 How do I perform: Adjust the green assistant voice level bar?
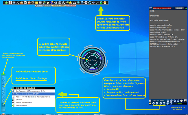[180, 103]
